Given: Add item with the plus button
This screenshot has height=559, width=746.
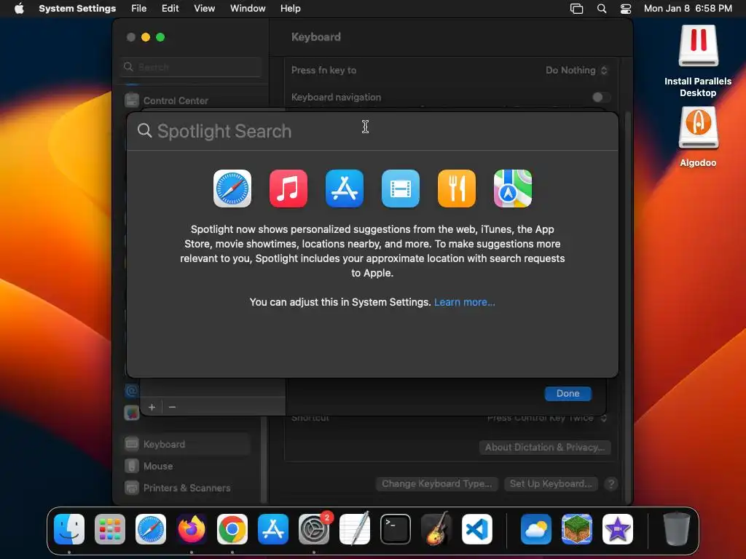Looking at the screenshot, I should click(152, 408).
